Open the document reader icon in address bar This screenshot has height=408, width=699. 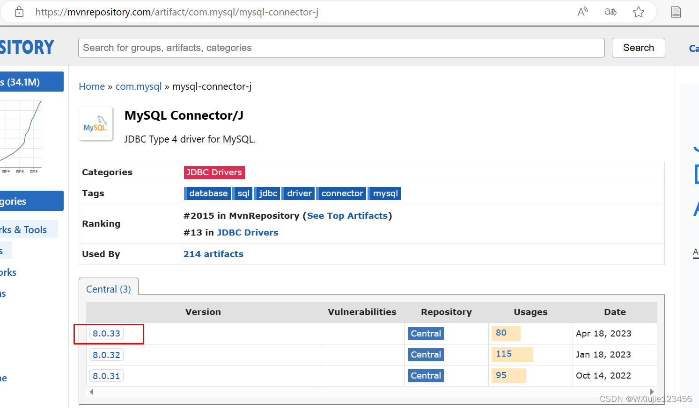point(676,12)
